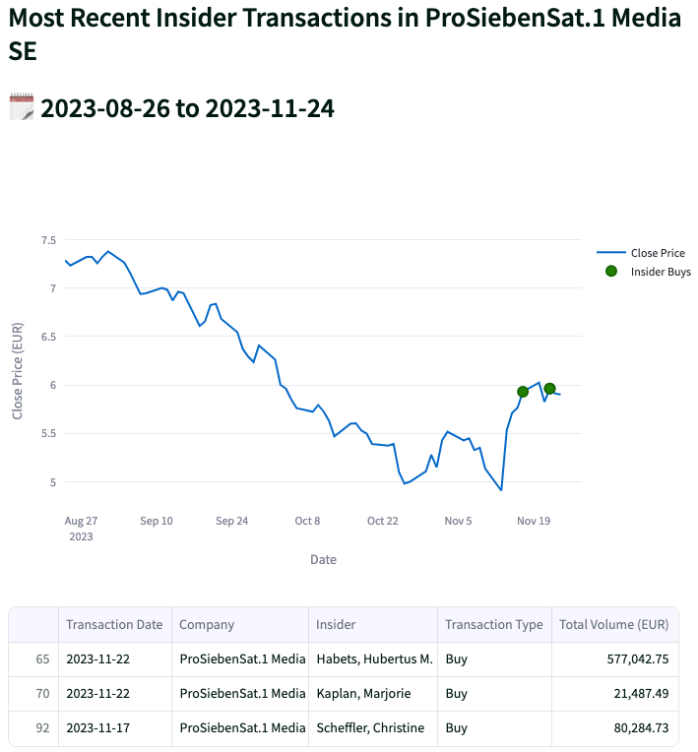Click the 21,487.49 volume cell
This screenshot has height=752, width=698.
click(x=614, y=694)
